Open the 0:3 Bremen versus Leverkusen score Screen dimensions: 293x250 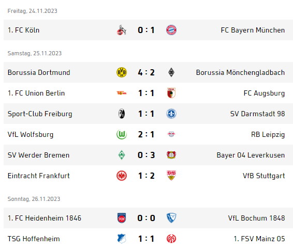pos(146,155)
